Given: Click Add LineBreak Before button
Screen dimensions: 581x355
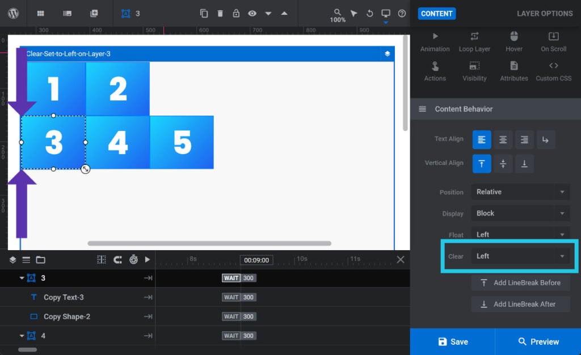Looking at the screenshot, I should tap(520, 283).
